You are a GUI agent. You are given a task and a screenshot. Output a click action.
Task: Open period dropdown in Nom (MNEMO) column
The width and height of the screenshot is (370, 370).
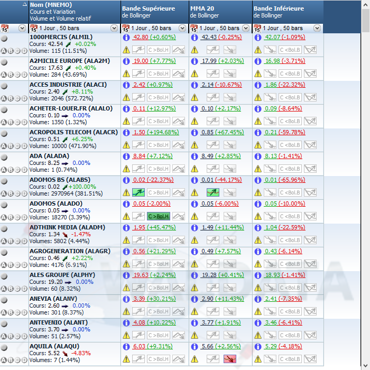tap(114, 29)
